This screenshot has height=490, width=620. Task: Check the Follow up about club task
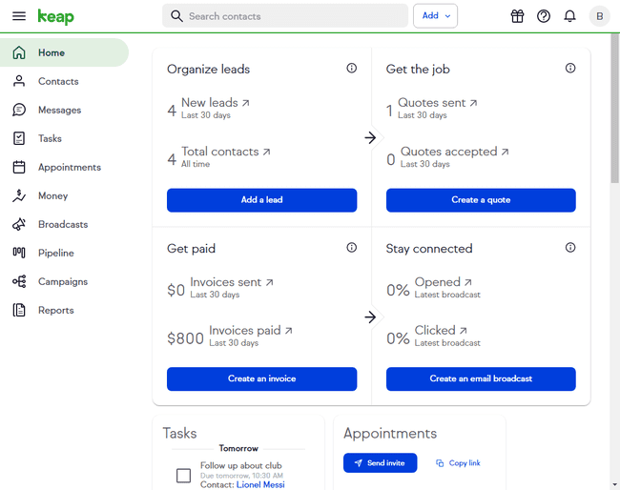(x=184, y=475)
